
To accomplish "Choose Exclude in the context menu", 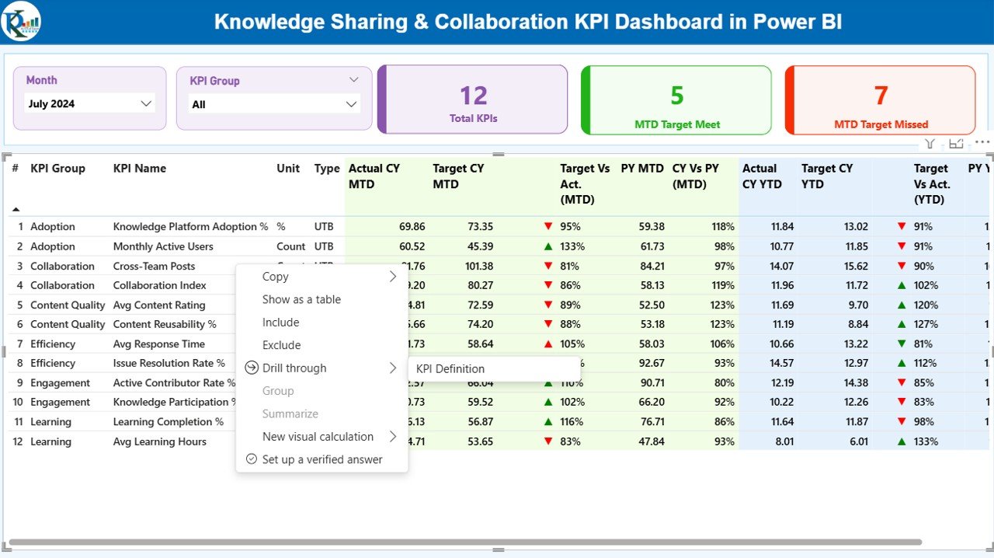I will 281,345.
